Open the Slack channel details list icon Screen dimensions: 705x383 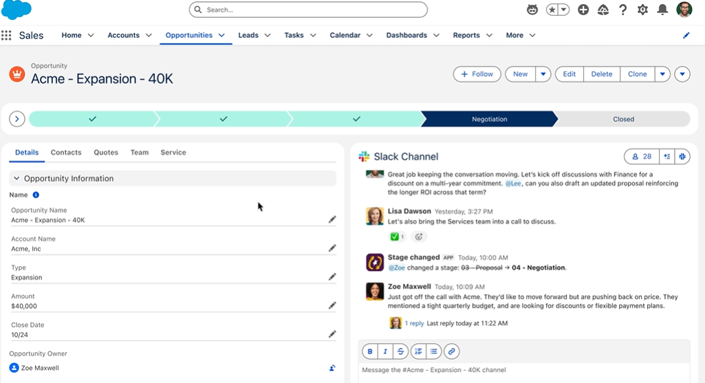coord(666,157)
